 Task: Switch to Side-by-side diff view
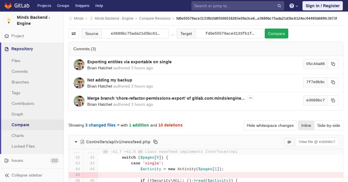[329, 125]
